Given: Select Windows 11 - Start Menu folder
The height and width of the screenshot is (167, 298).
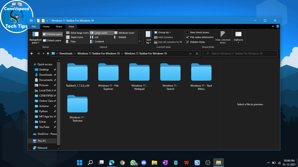Looking at the screenshot, I should pyautogui.click(x=201, y=77).
